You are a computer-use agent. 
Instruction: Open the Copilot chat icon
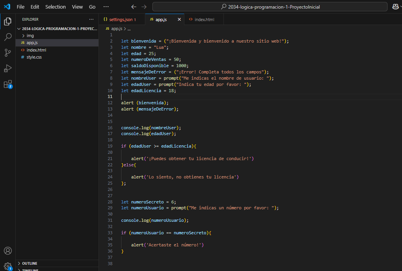(396, 7)
